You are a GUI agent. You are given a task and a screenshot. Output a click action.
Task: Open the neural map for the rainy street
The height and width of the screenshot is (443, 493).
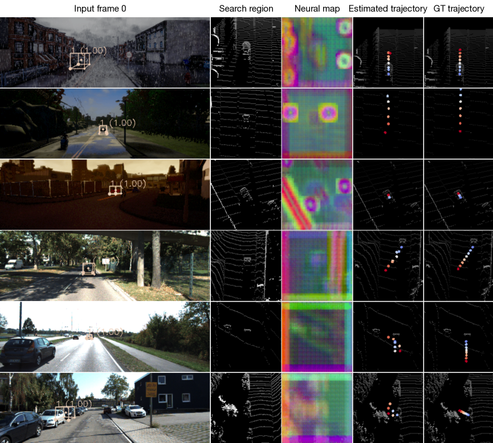tap(317, 52)
